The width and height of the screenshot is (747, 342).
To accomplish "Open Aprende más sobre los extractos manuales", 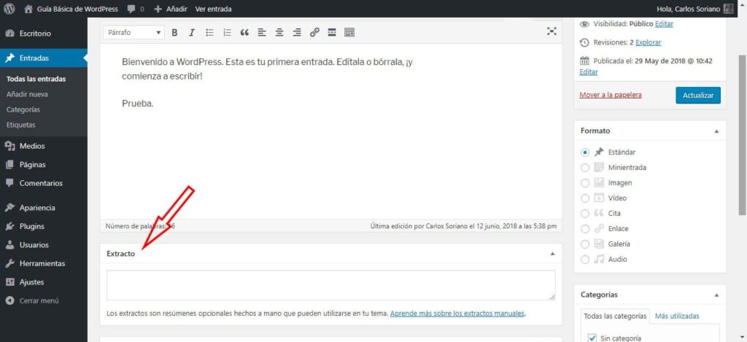I will pos(457,314).
